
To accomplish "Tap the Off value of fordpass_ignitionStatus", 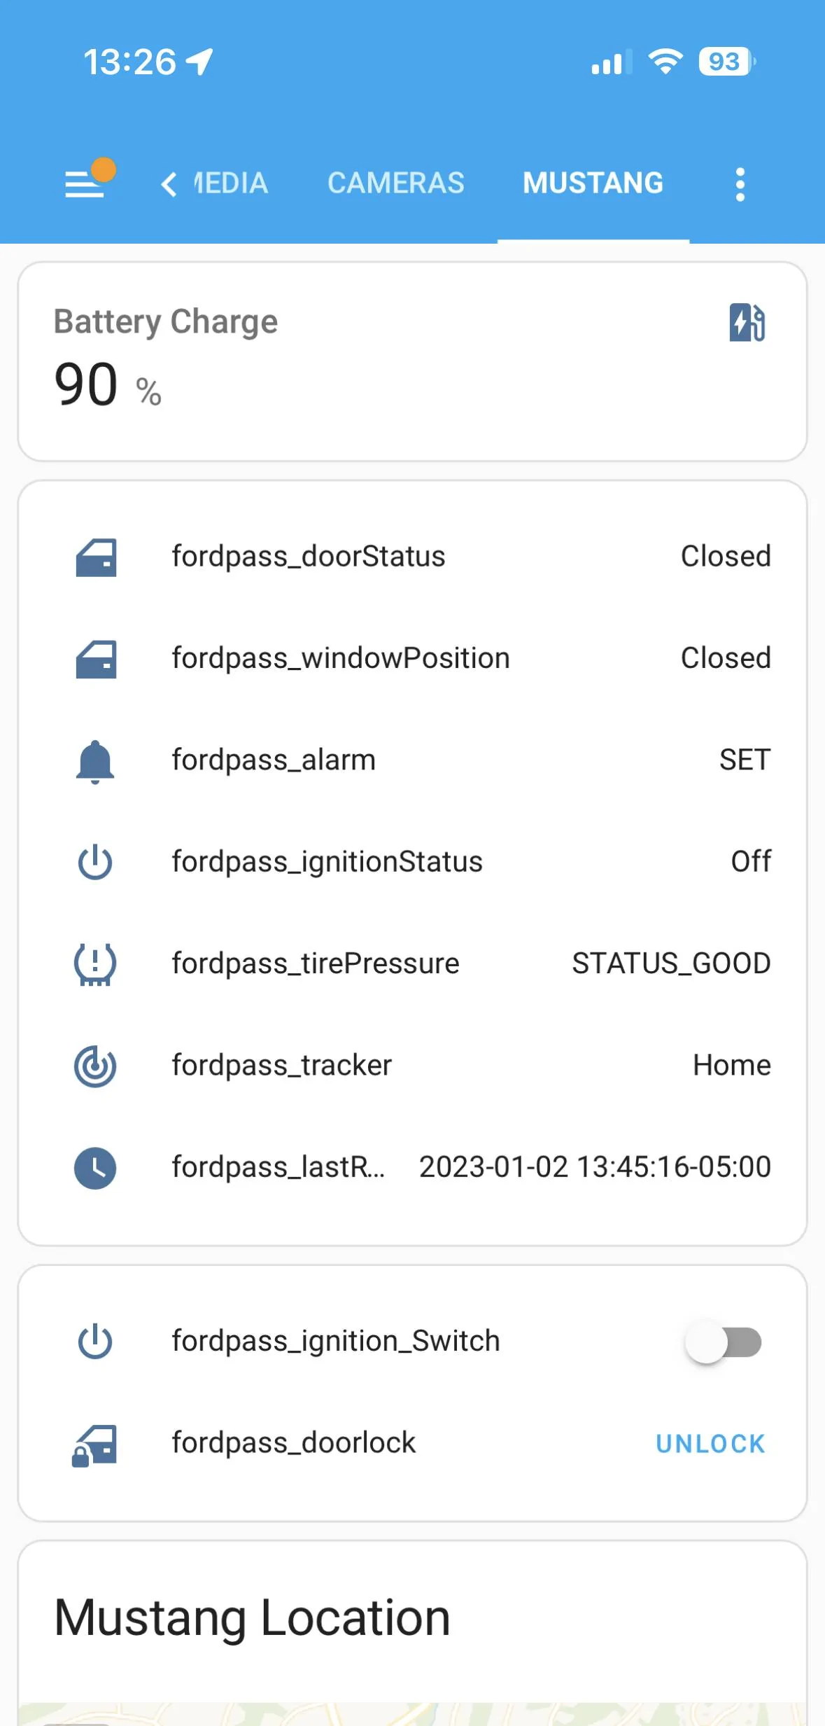I will click(x=751, y=862).
